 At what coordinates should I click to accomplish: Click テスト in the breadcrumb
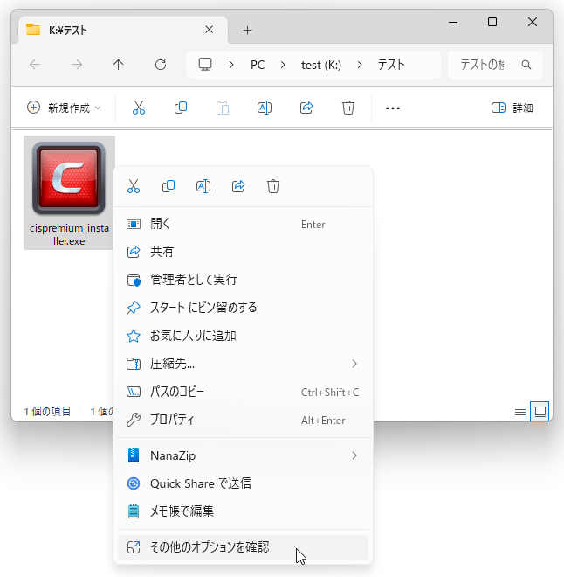[391, 65]
